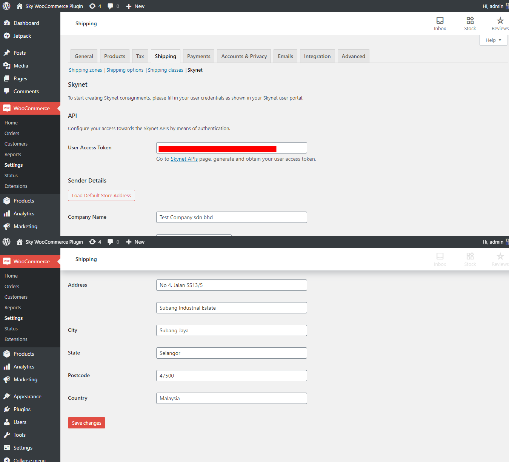Click the Postcode input field
Image resolution: width=509 pixels, height=462 pixels.
point(231,376)
